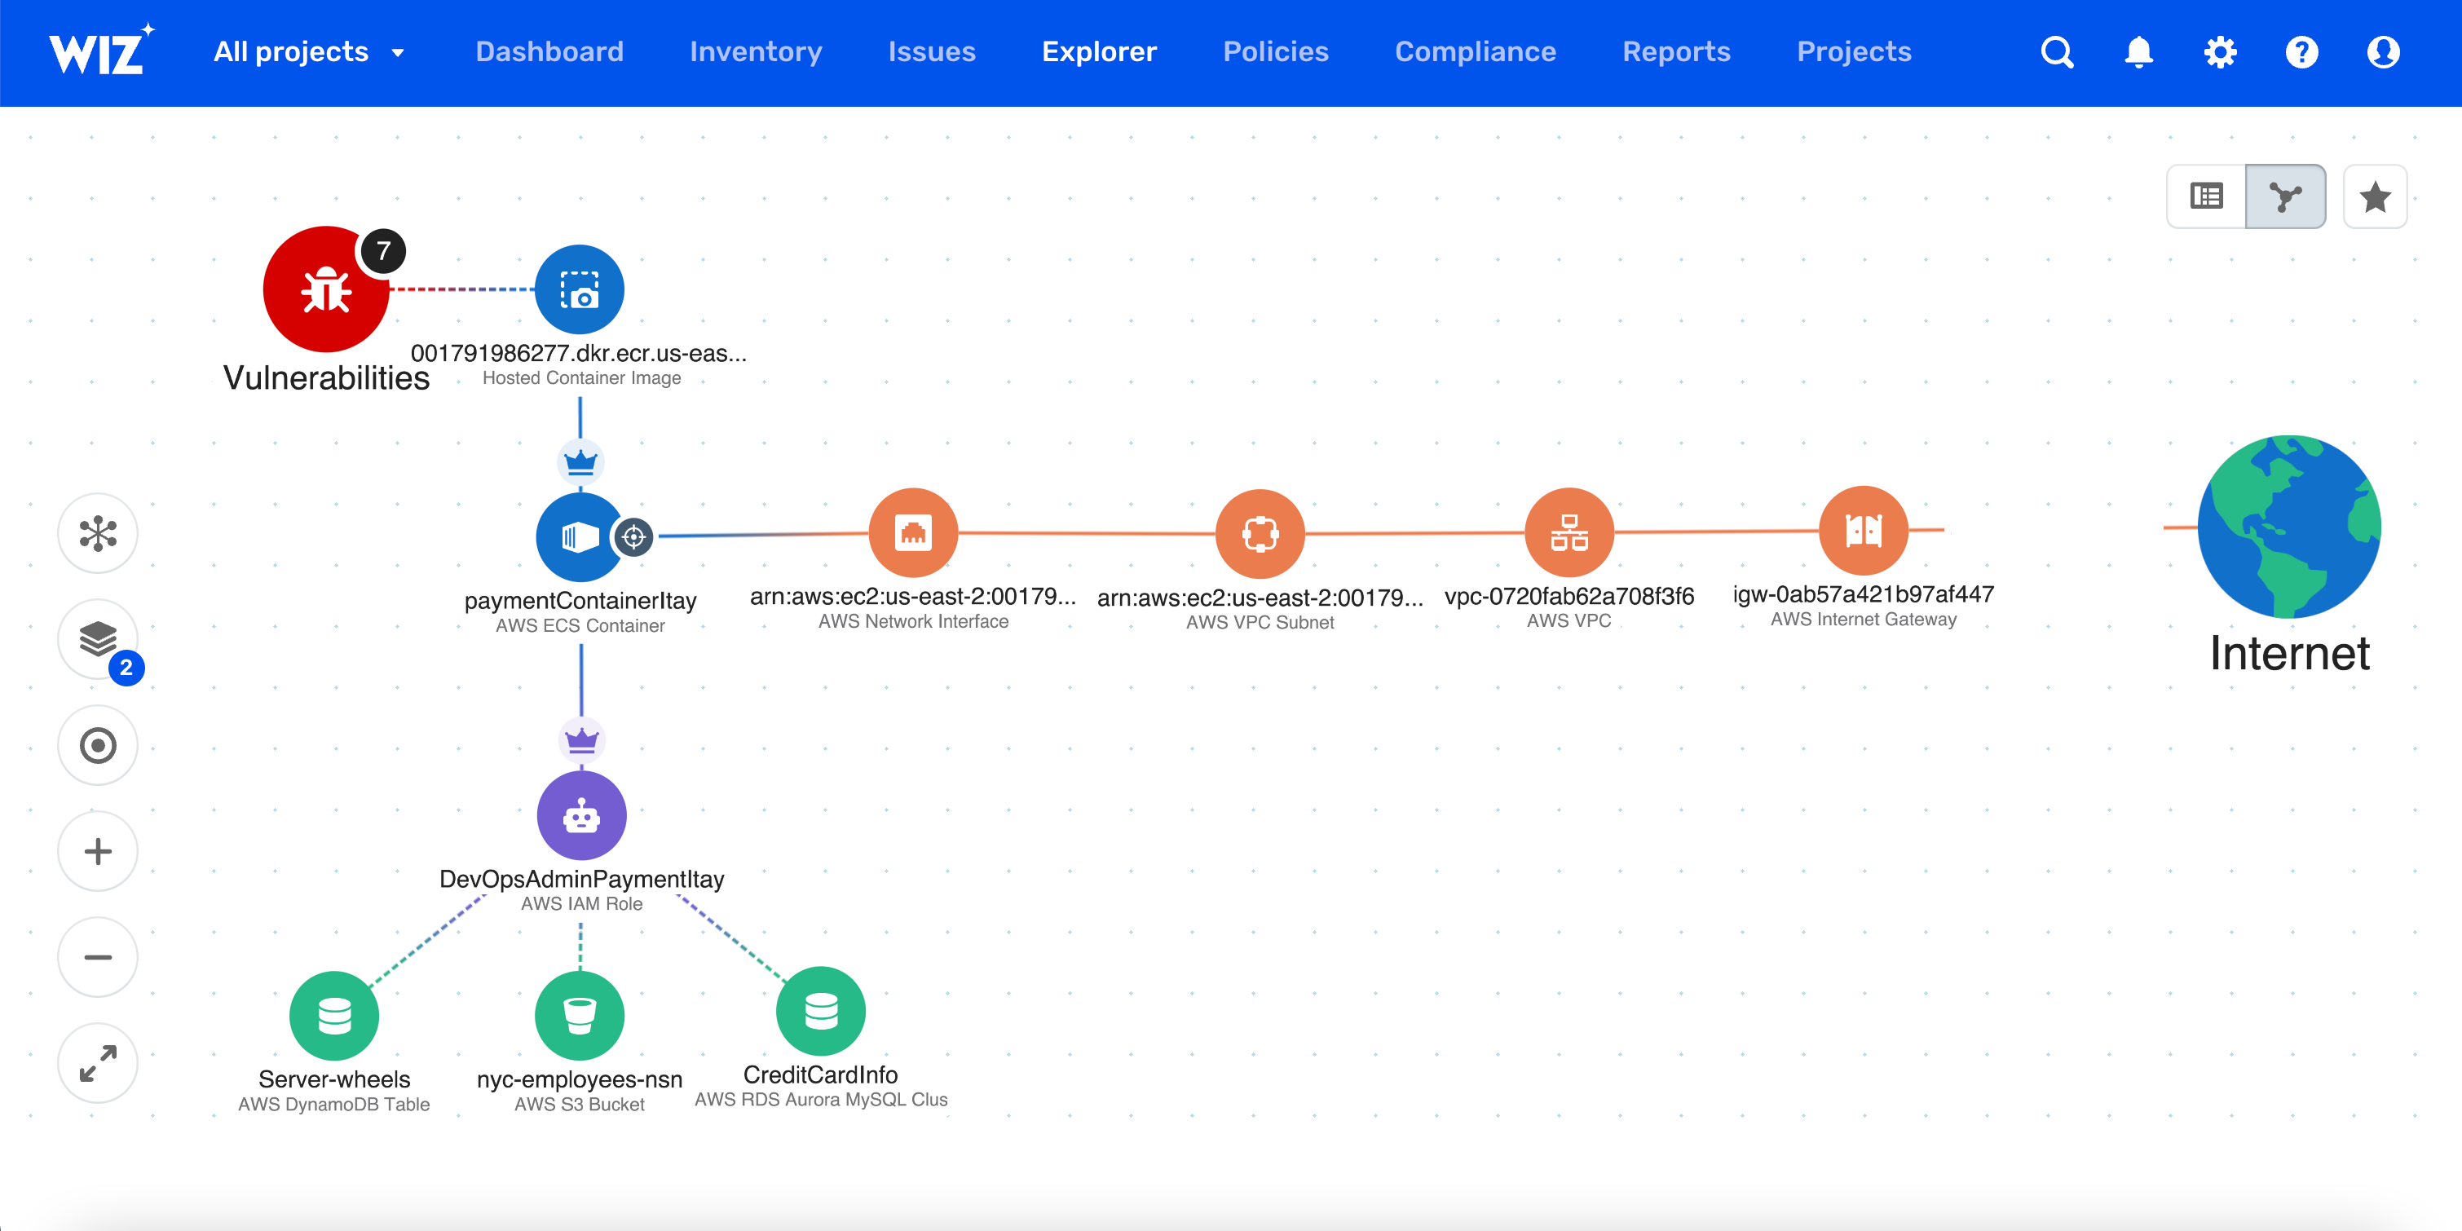Click the Wiz logo
Image resolution: width=2462 pixels, height=1231 pixels.
101,51
